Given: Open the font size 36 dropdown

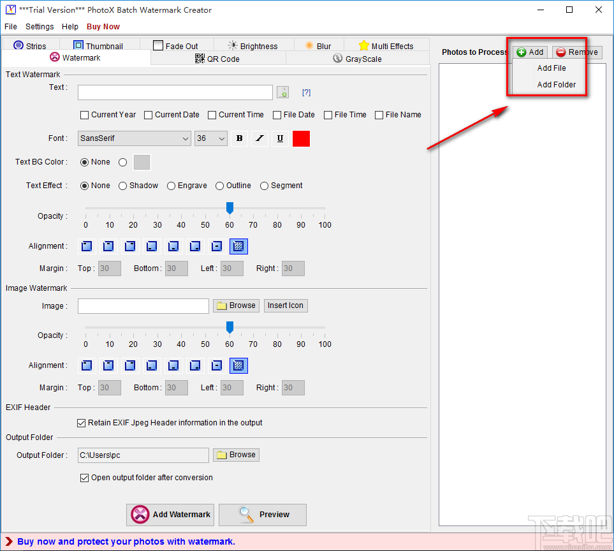Looking at the screenshot, I should tap(210, 138).
